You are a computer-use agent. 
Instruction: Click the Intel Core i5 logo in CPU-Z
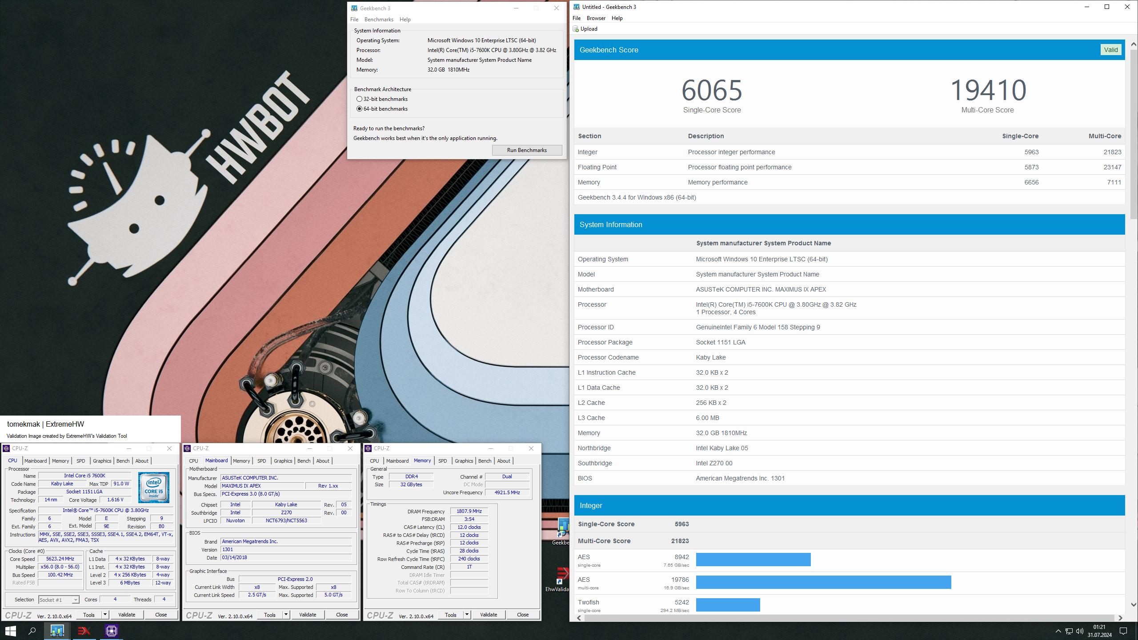pos(154,487)
